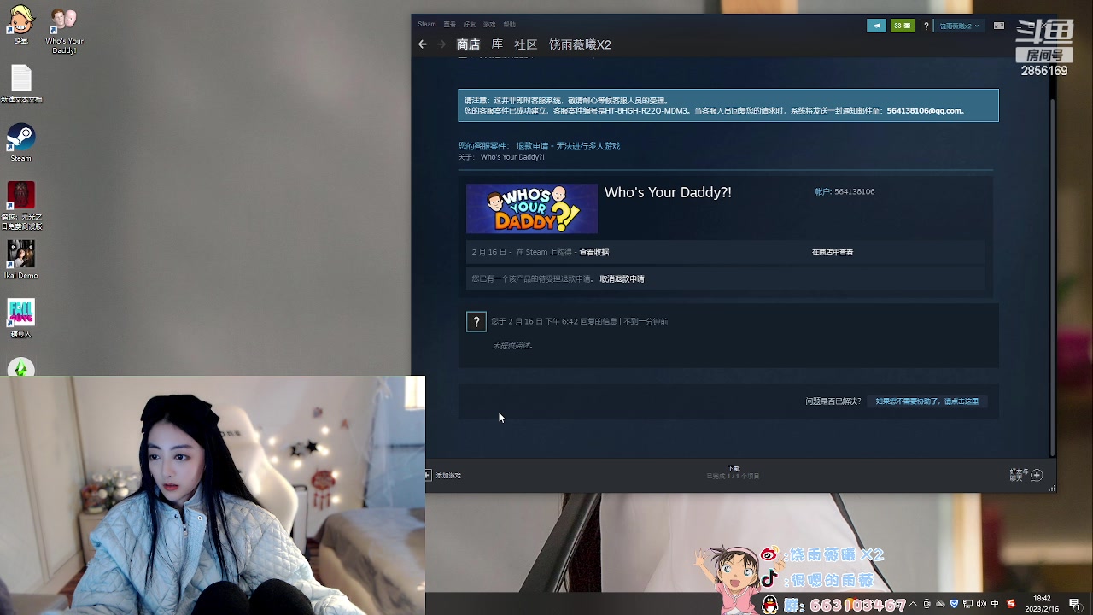
Task: Switch to the 商店 tab
Action: click(x=468, y=44)
